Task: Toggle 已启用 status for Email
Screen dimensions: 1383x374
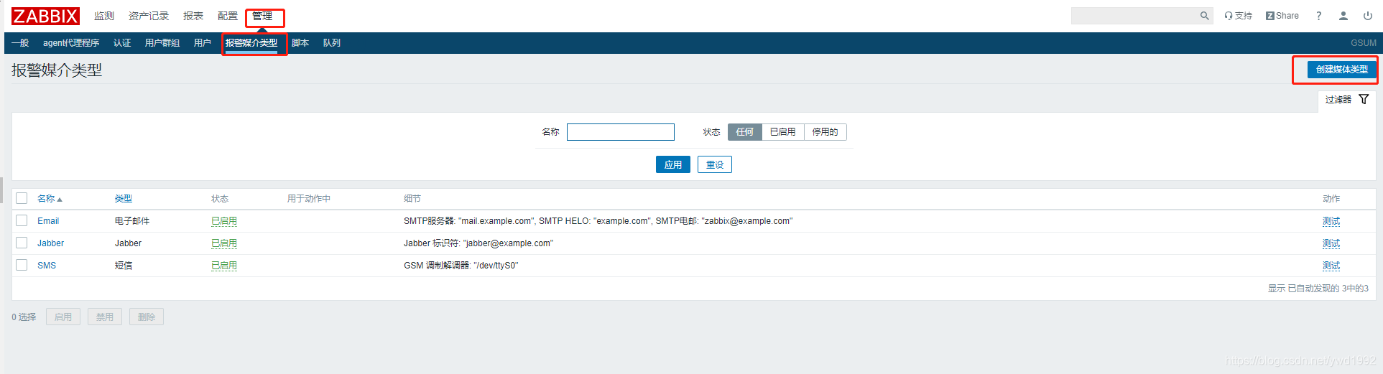Action: pos(224,221)
